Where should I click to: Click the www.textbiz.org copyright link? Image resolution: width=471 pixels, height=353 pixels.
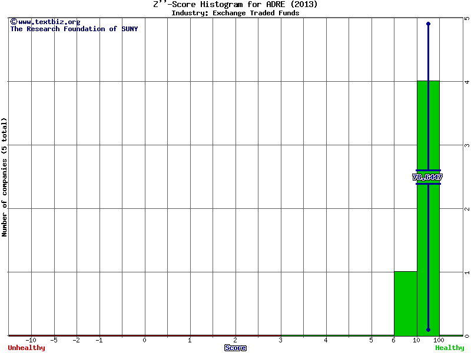pos(49,22)
